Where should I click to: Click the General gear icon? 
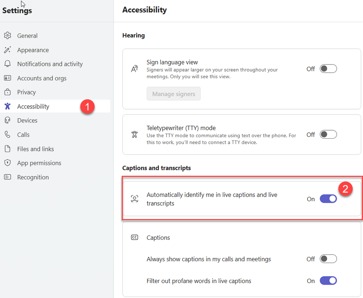pos(7,36)
